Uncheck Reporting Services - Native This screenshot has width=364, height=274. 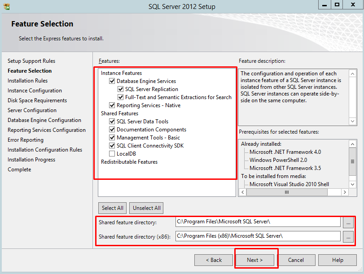click(x=112, y=105)
